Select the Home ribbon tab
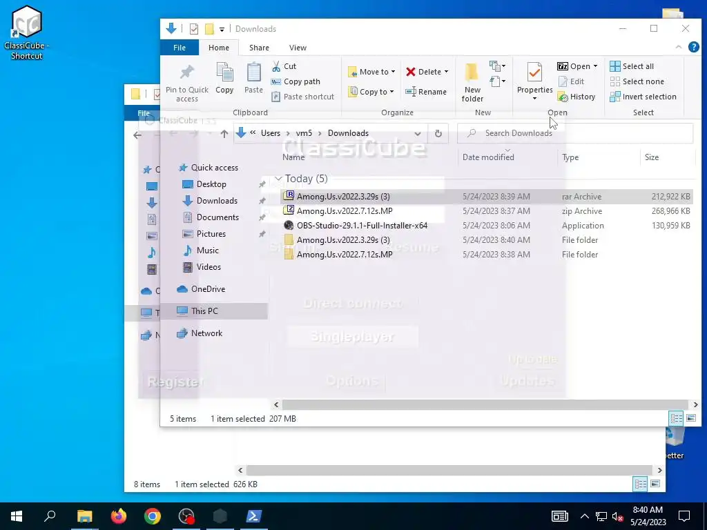Screen dimensions: 707x530 pos(219,48)
